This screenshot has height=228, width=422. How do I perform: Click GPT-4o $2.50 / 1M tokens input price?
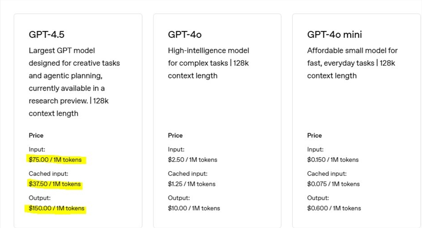pos(192,160)
